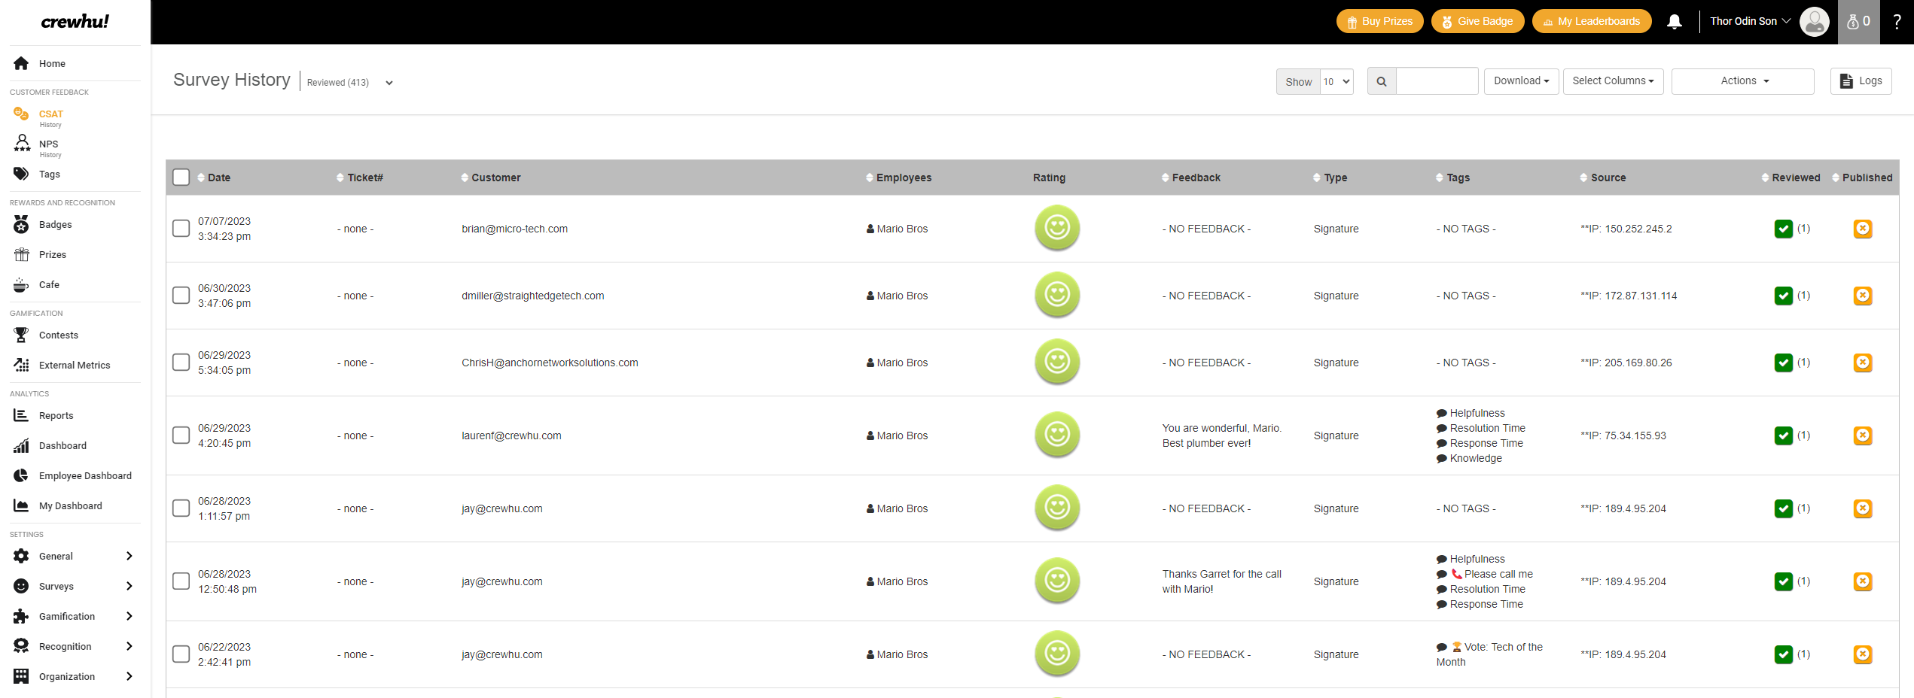1914x698 pixels.
Task: Click the user profile avatar
Action: pos(1814,22)
